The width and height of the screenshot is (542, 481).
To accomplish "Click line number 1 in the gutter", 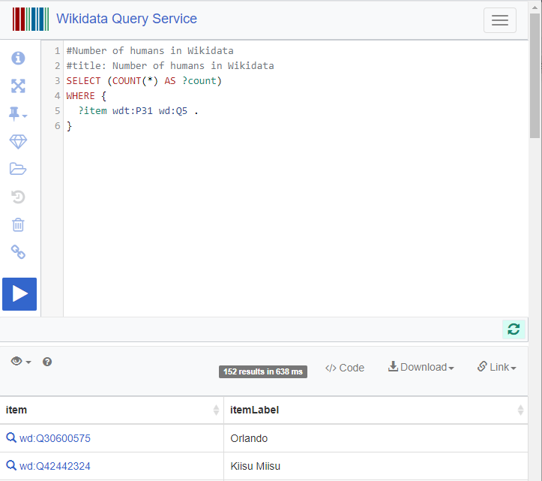I will (x=58, y=51).
